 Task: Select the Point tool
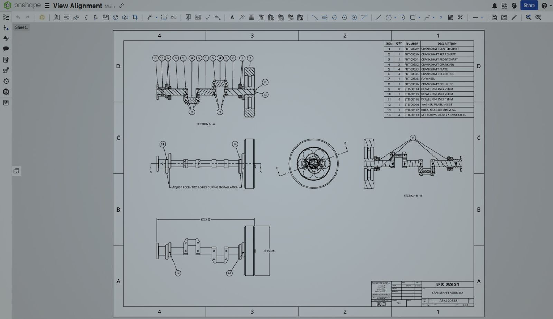click(441, 17)
